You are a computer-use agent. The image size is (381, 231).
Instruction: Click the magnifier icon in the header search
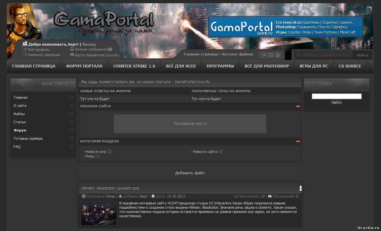tap(299, 55)
